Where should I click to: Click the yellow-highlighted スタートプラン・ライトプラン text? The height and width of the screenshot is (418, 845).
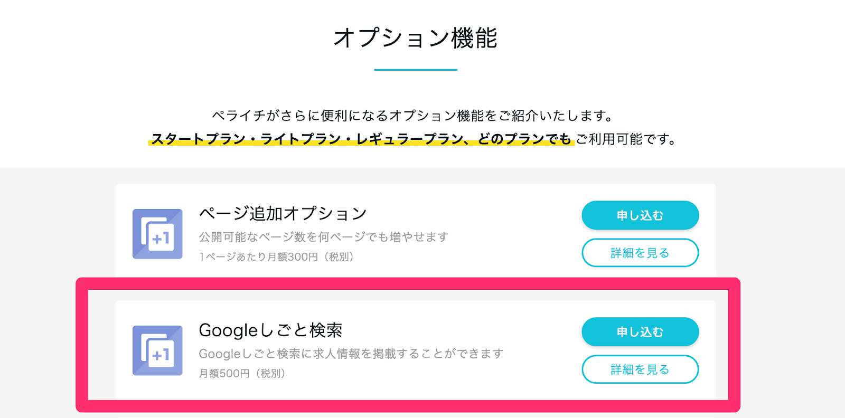246,139
